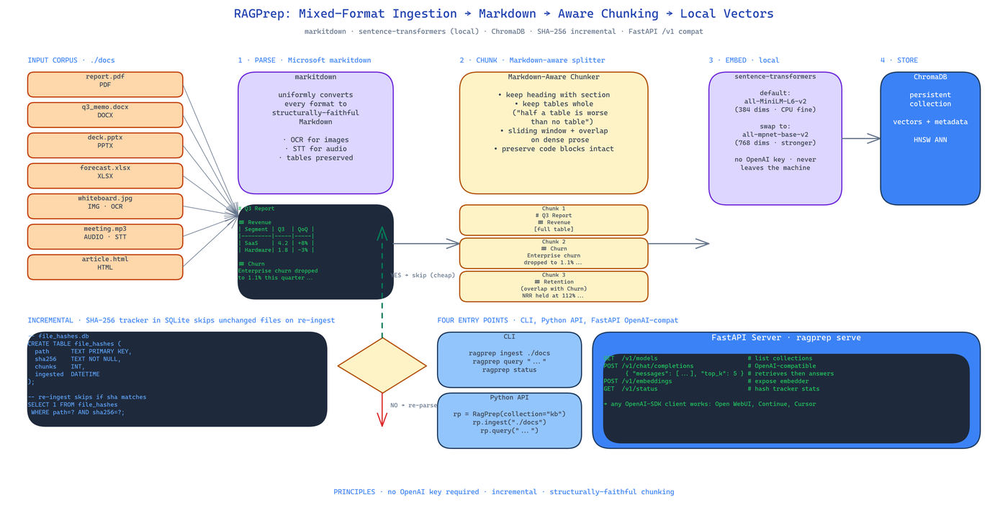Screen dimensions: 1008x505
Task: Click the q3_memo.docx file box
Action: coord(105,115)
